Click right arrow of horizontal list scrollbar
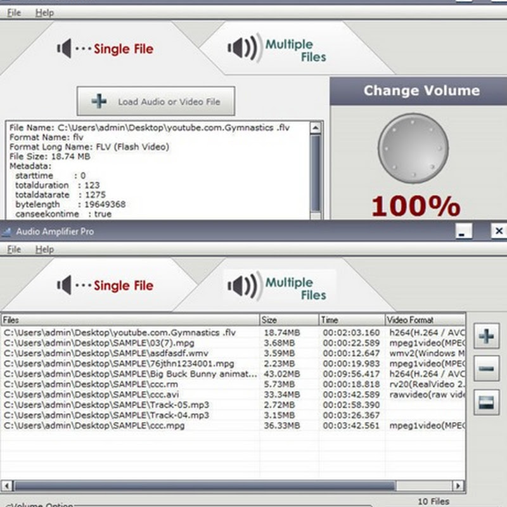This screenshot has height=507, width=507. click(x=460, y=486)
